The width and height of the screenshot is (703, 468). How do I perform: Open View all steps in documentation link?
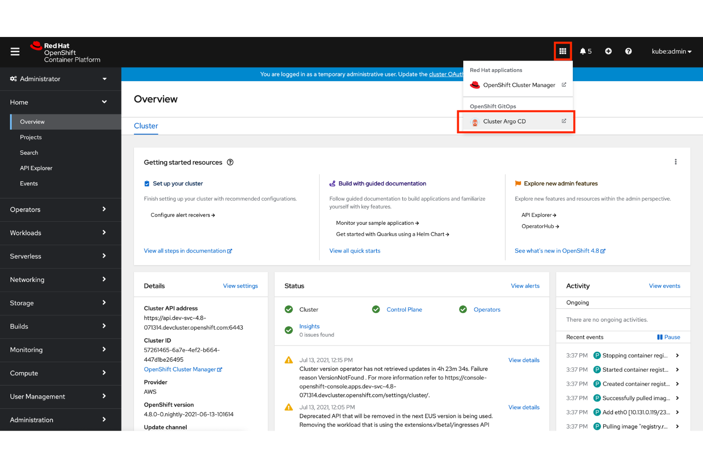(x=188, y=251)
